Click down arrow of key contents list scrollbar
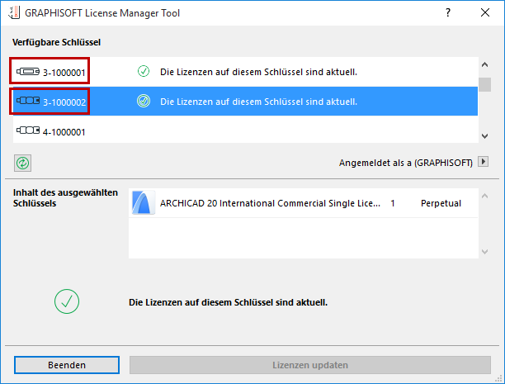The height and width of the screenshot is (384, 505). coord(484,252)
